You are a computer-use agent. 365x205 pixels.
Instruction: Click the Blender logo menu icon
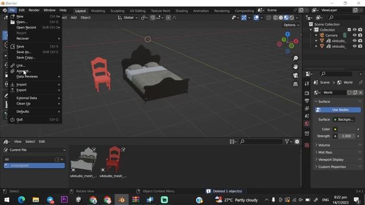click(x=5, y=10)
